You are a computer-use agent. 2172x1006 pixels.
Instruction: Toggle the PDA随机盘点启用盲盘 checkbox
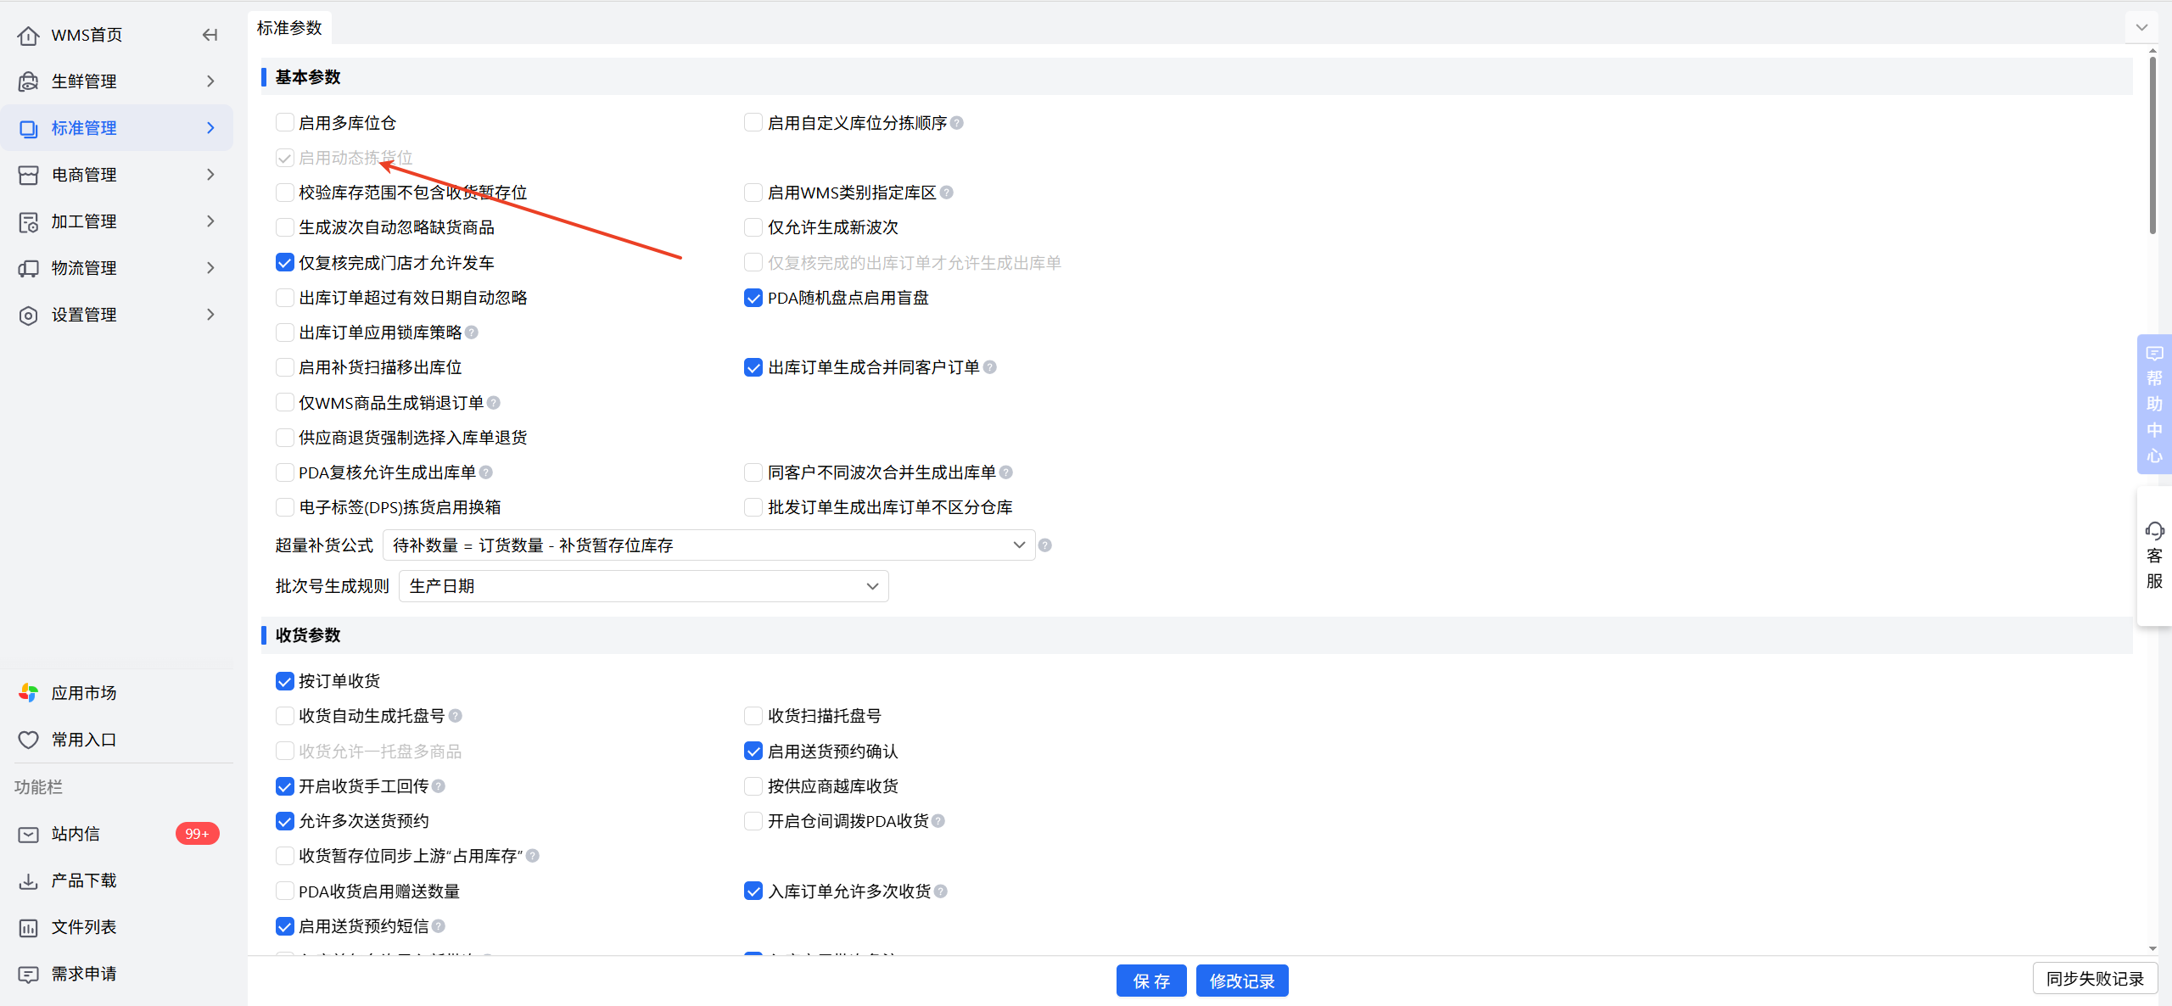click(753, 298)
